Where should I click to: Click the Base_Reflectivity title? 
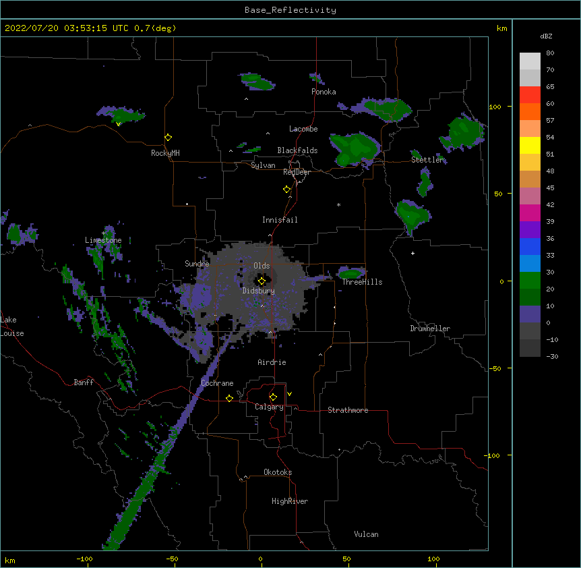[x=290, y=10]
